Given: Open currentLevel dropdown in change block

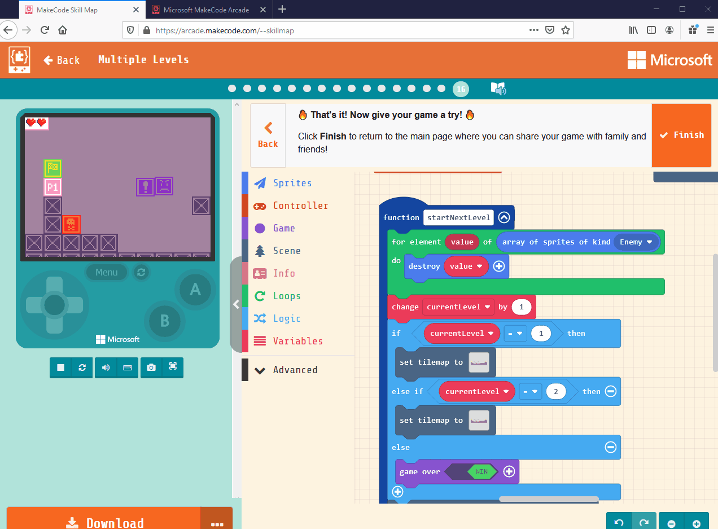Looking at the screenshot, I should tap(458, 307).
